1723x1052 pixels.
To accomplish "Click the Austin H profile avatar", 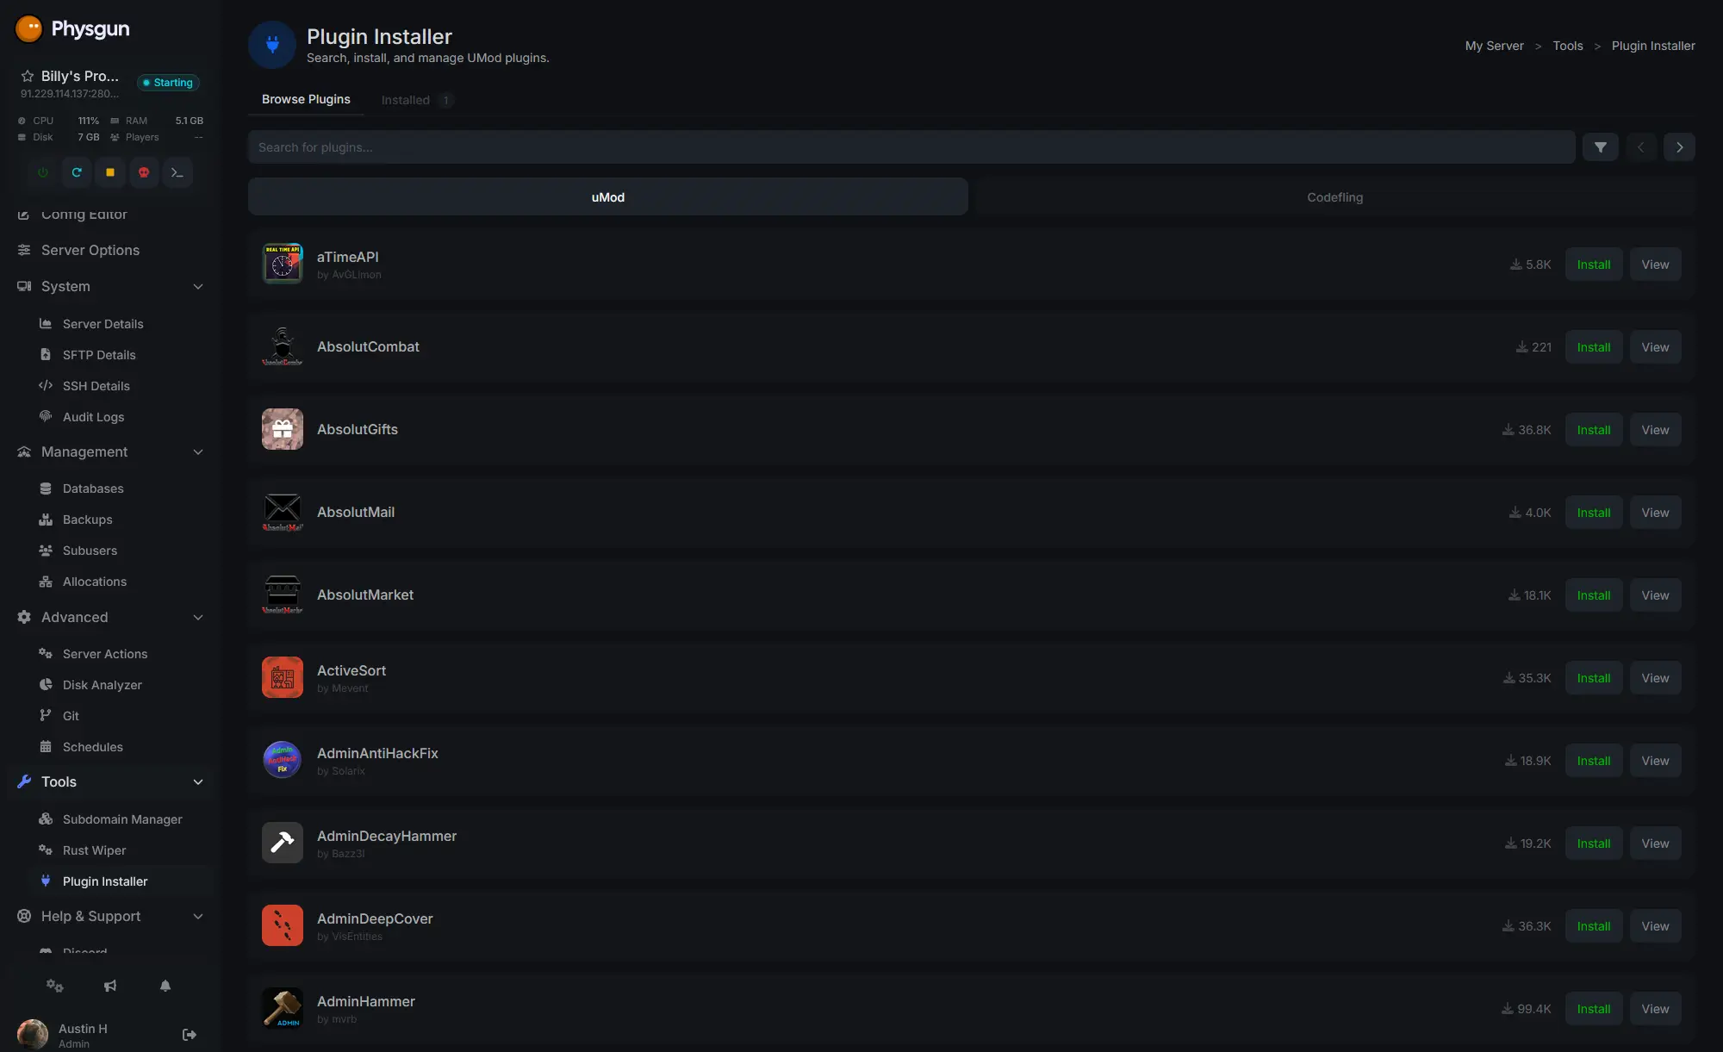I will [33, 1035].
